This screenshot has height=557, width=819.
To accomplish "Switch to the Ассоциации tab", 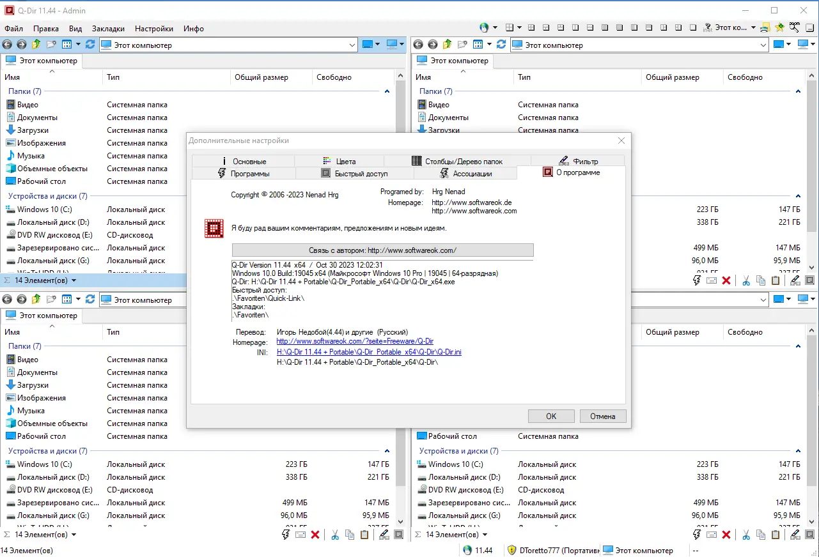I will coord(465,173).
